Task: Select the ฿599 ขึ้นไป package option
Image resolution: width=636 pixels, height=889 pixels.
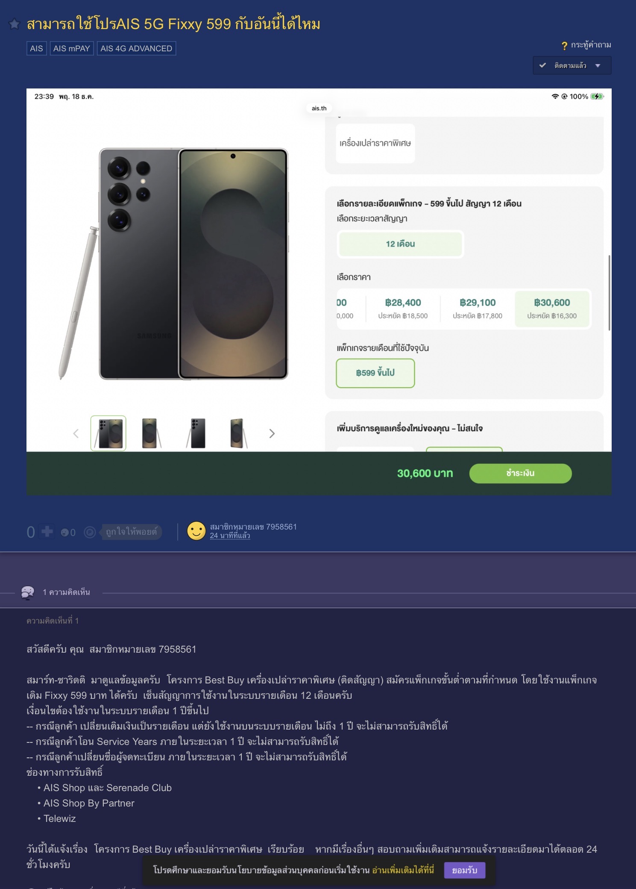Action: (x=375, y=373)
